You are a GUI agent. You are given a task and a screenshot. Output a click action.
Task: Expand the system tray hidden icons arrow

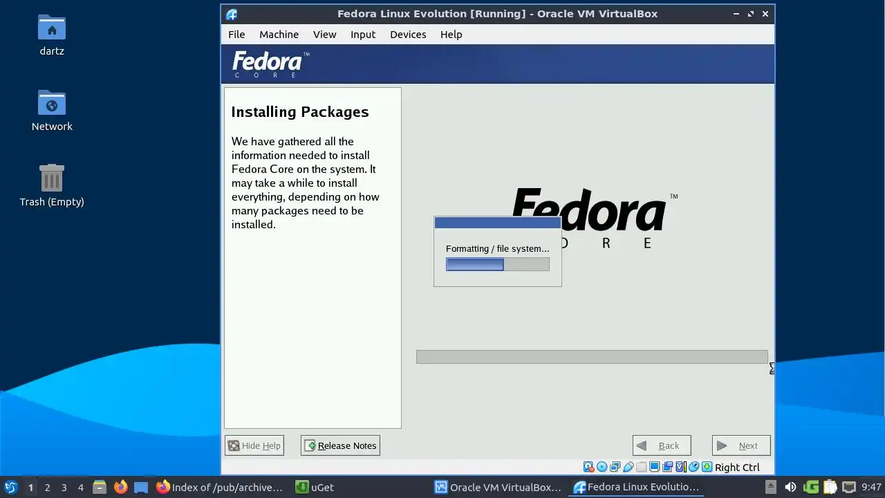tap(771, 487)
